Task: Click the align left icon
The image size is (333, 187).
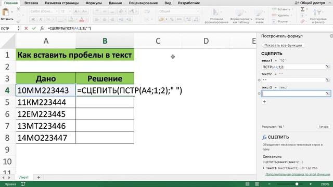Action: click(x=97, y=19)
